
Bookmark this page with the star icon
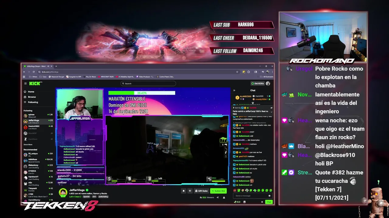(x=237, y=72)
